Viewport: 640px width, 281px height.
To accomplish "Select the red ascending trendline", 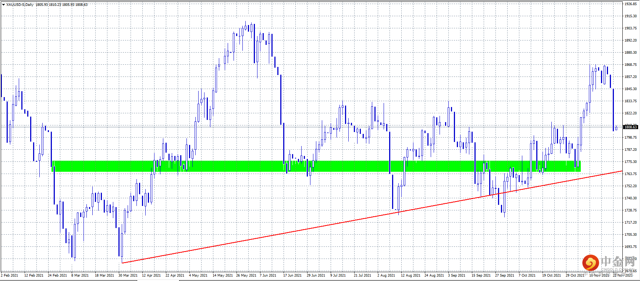I will (372, 217).
